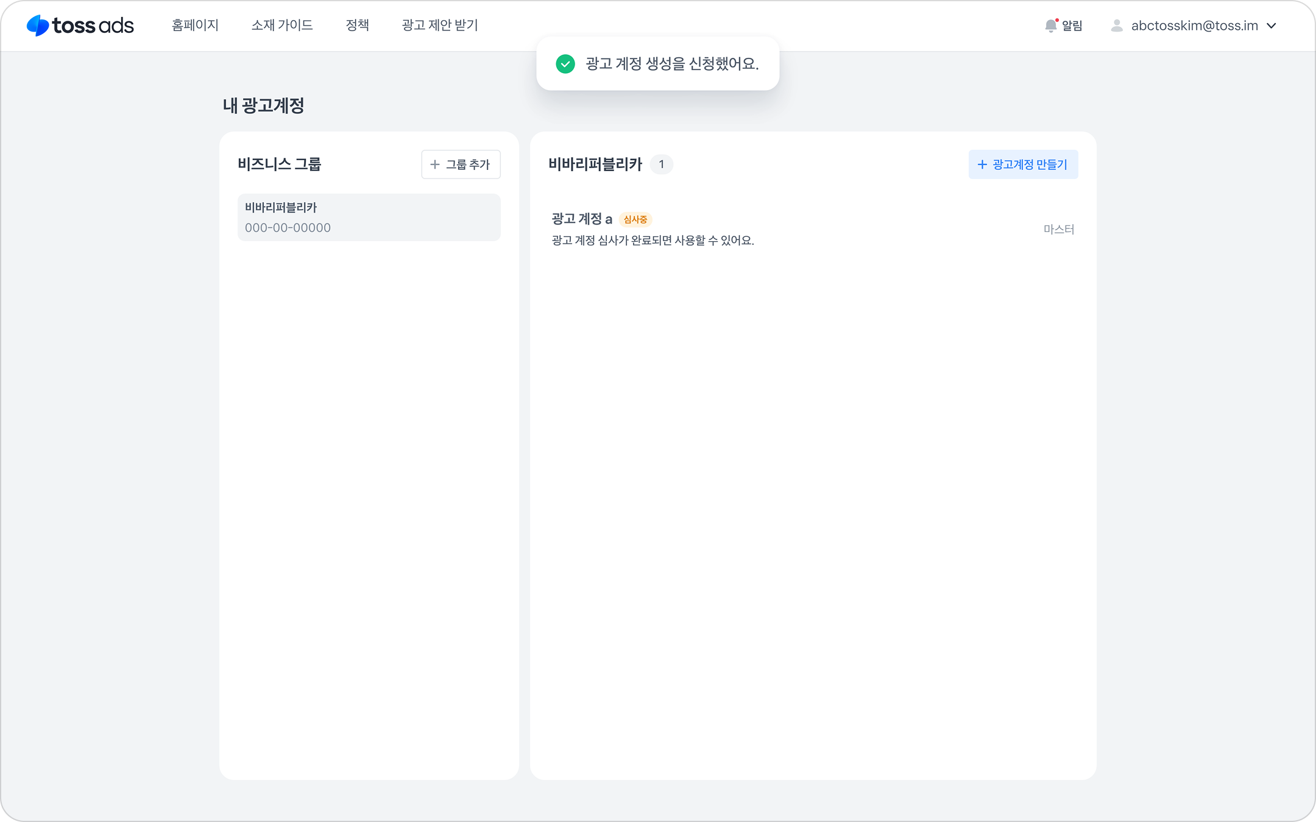Select 광고 제안 받기 in navigation
The height and width of the screenshot is (822, 1316).
(439, 26)
